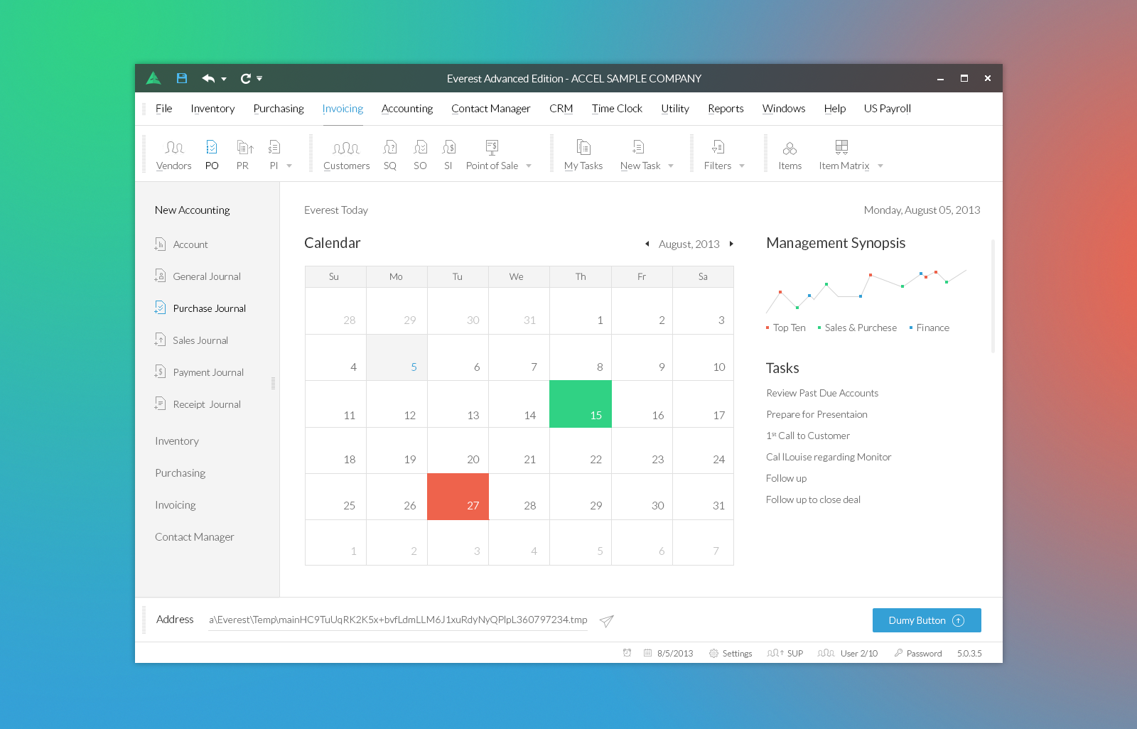Click the Save icon in title bar

182,78
